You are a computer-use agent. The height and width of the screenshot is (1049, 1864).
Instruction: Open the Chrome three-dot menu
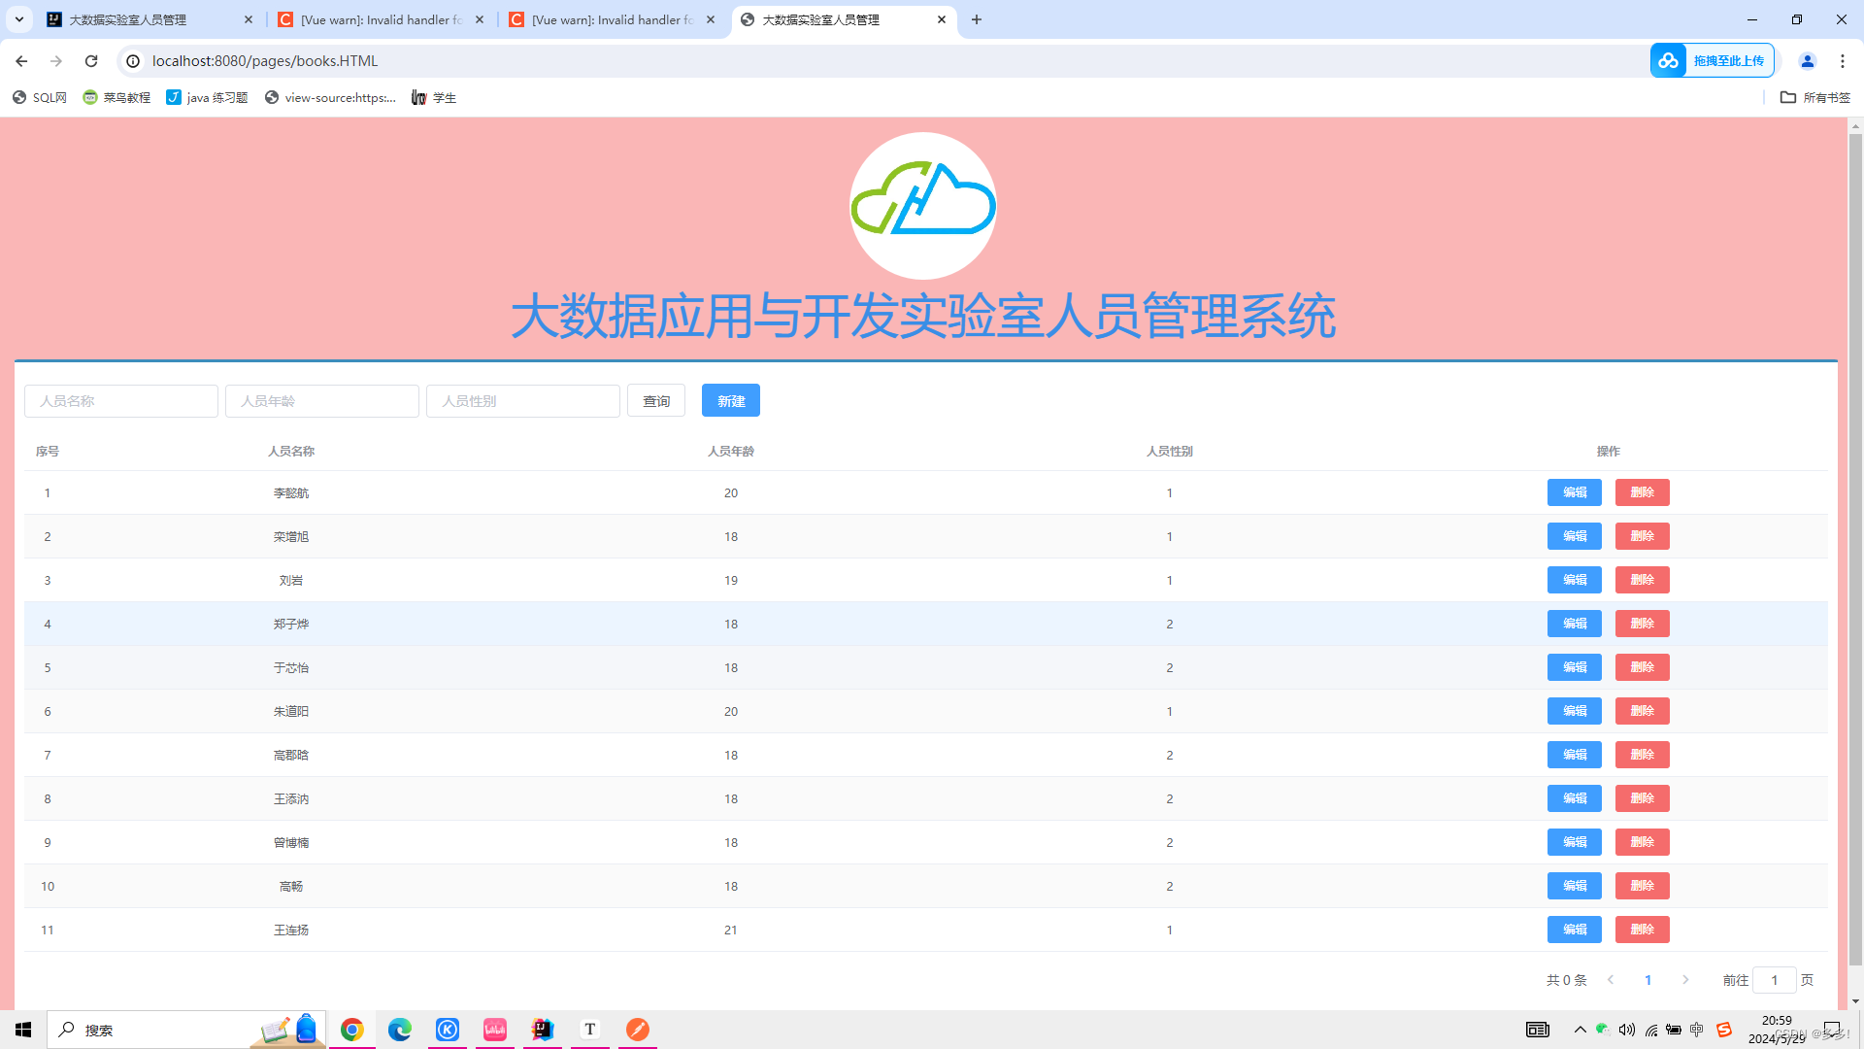[1843, 60]
